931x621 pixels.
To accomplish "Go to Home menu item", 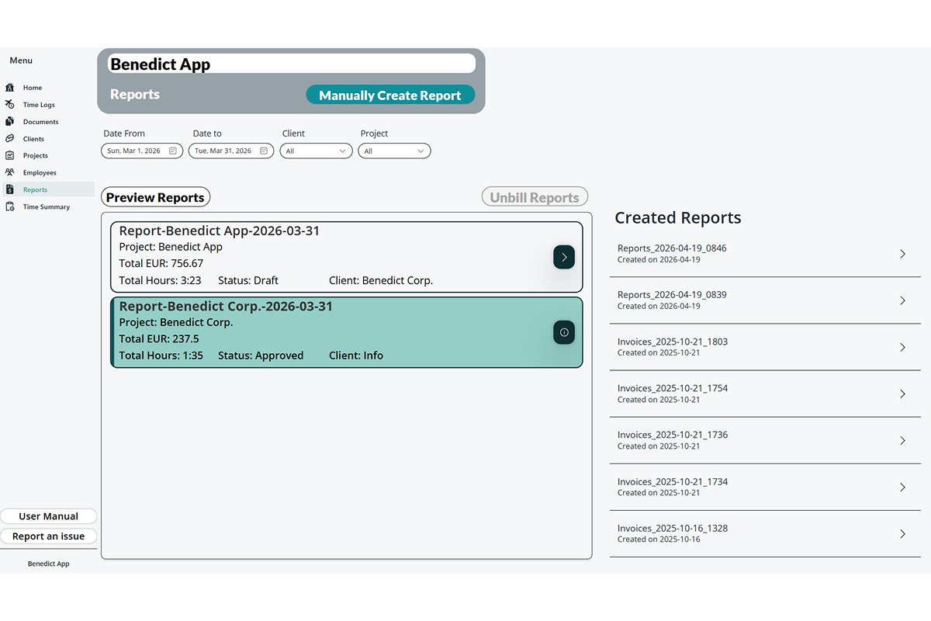I will (47, 88).
